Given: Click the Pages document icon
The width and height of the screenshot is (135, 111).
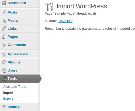Looking at the screenshot, I should coord(4,37).
